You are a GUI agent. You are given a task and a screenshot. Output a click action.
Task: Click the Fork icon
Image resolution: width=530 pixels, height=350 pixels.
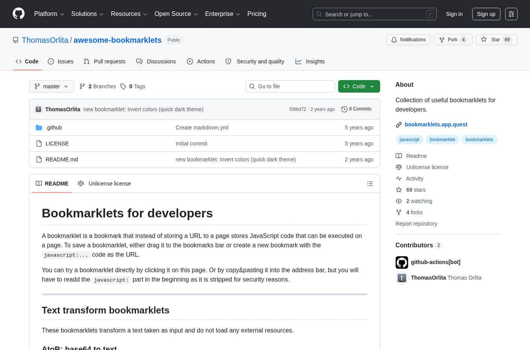coord(442,40)
